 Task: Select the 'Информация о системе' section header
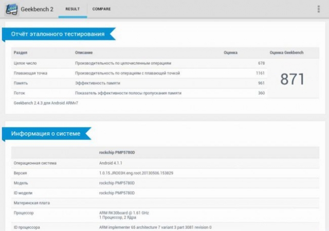(47, 134)
